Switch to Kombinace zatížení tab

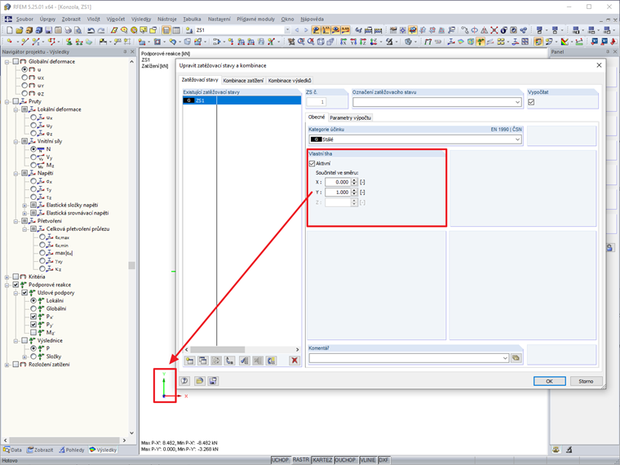click(243, 80)
